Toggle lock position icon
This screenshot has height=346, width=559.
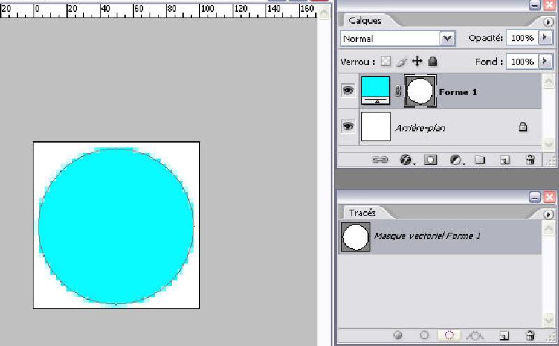[417, 62]
